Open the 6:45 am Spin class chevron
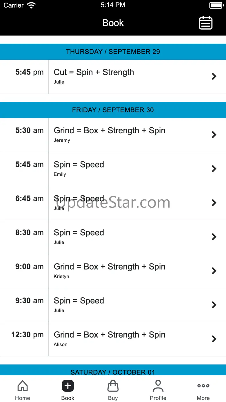This screenshot has height=402, width=226. (x=214, y=203)
